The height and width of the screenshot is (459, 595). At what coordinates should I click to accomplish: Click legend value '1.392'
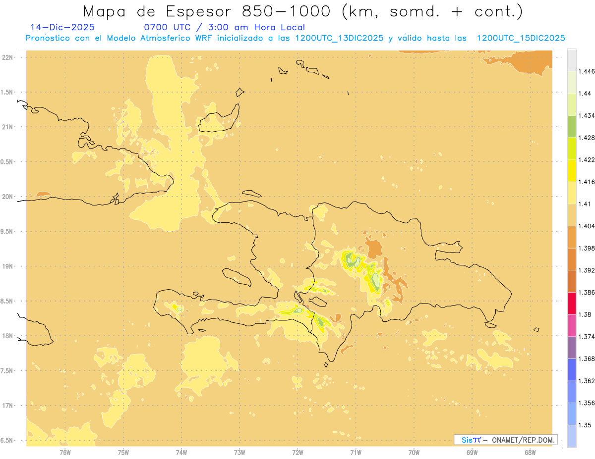point(586,270)
